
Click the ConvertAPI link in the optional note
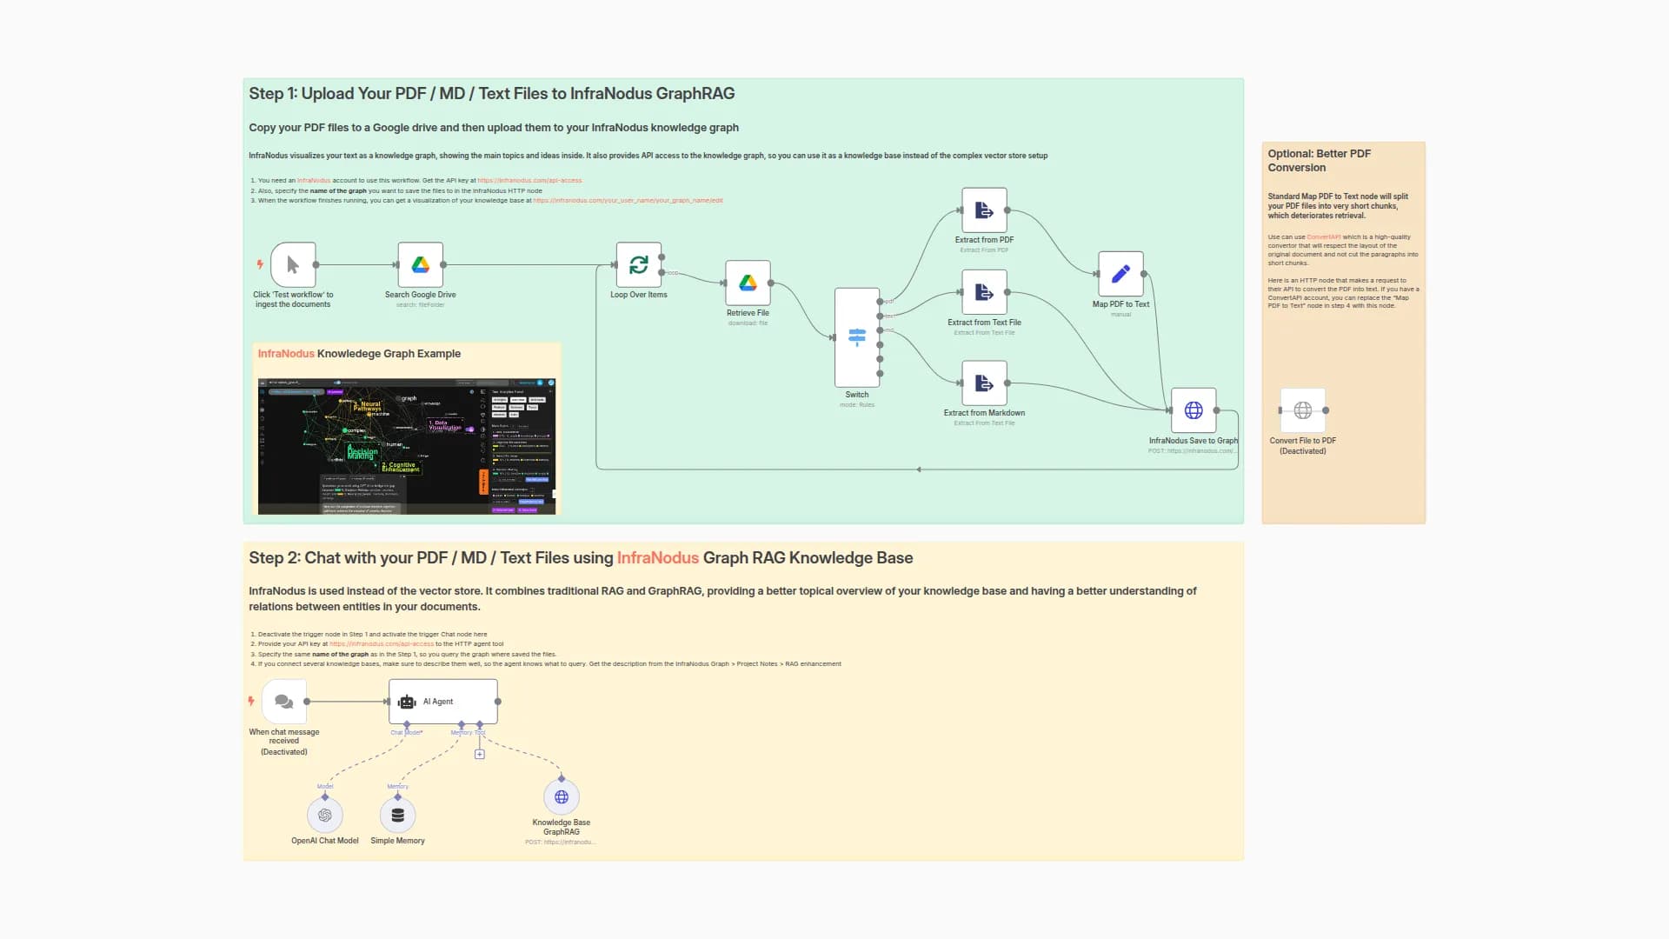click(1324, 237)
